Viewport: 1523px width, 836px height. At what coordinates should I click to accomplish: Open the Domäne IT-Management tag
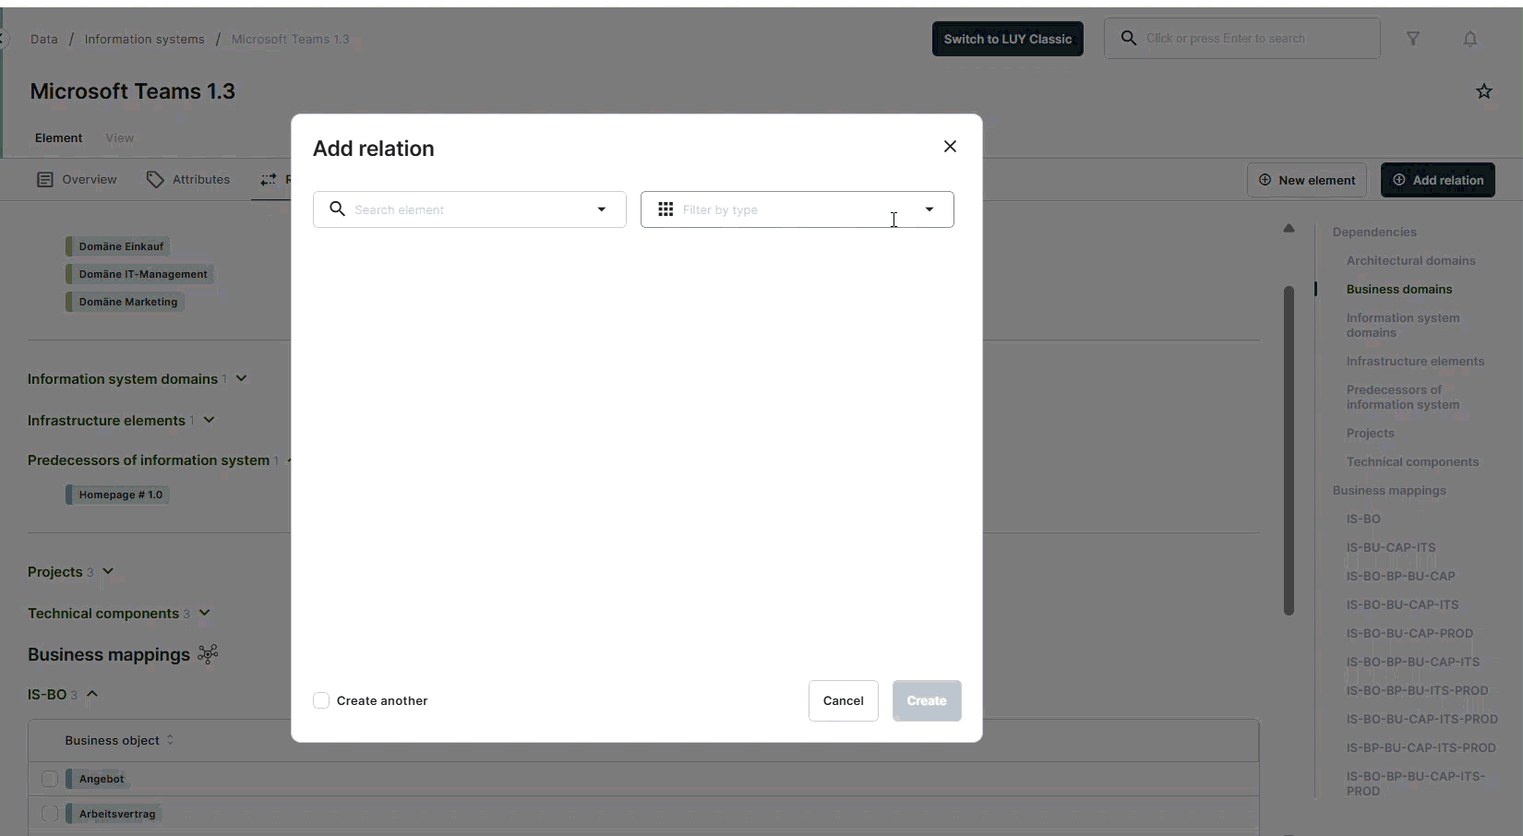pyautogui.click(x=138, y=274)
